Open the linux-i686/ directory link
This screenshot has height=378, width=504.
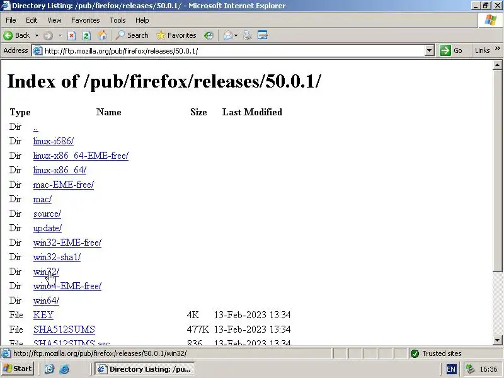click(x=54, y=141)
